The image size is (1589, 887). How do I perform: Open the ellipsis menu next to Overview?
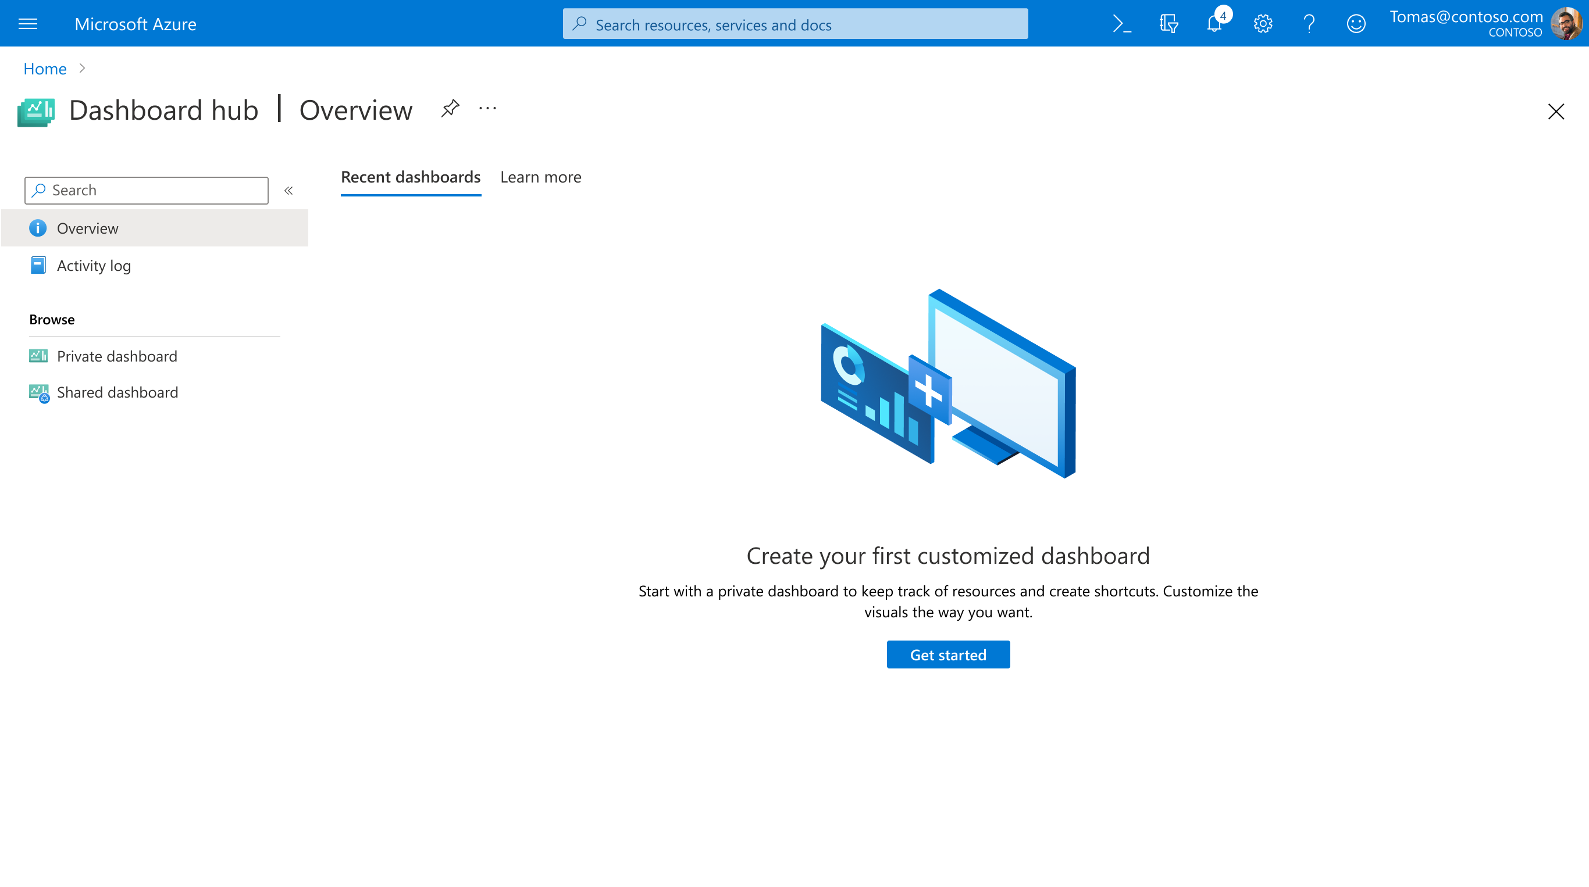[487, 109]
